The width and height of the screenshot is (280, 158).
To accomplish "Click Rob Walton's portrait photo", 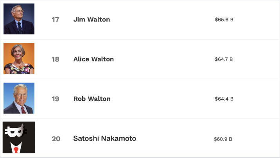I will 19,98.
